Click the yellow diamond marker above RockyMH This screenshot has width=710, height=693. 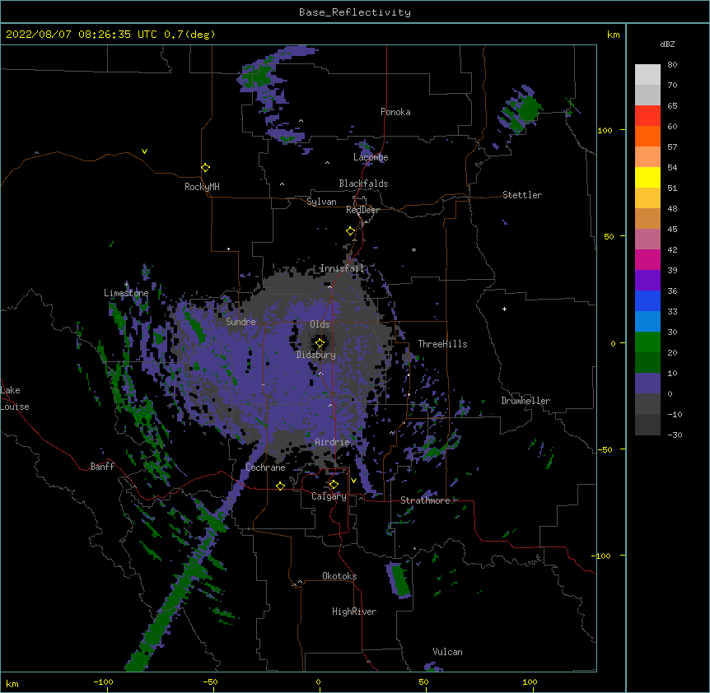pos(205,168)
